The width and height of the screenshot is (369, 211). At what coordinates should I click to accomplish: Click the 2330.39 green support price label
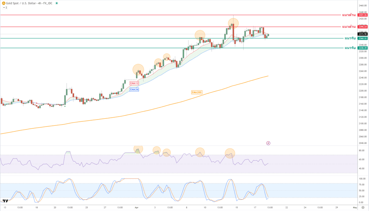coord(363,48)
